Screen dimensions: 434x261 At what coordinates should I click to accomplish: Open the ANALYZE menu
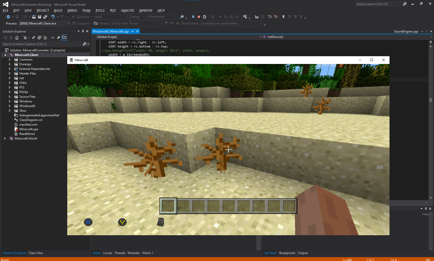[x=128, y=11]
